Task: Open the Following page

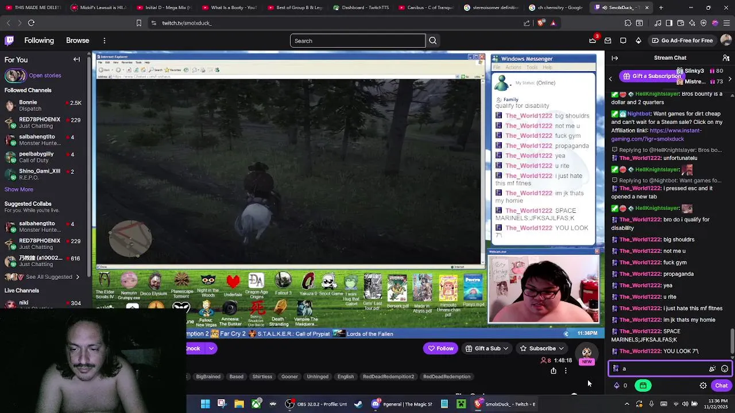Action: (39, 41)
